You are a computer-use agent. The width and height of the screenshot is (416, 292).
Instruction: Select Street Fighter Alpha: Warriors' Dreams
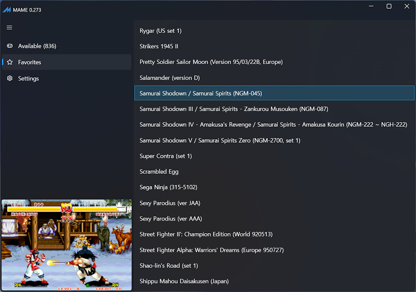coord(274,250)
